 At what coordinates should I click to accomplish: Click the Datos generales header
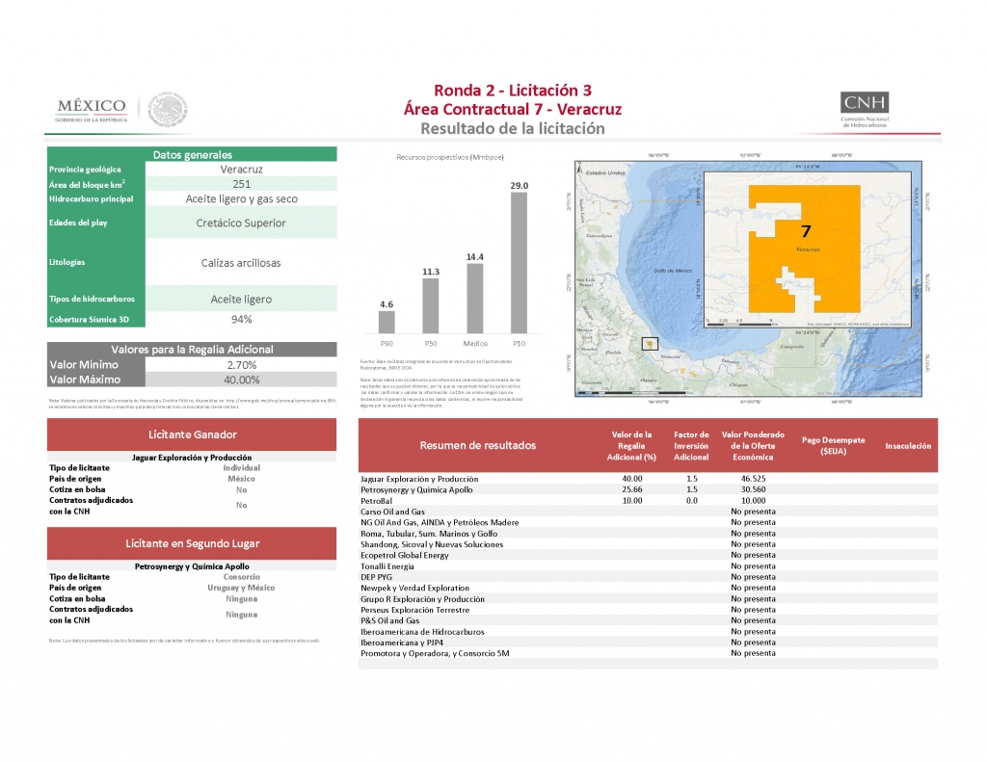click(x=192, y=154)
